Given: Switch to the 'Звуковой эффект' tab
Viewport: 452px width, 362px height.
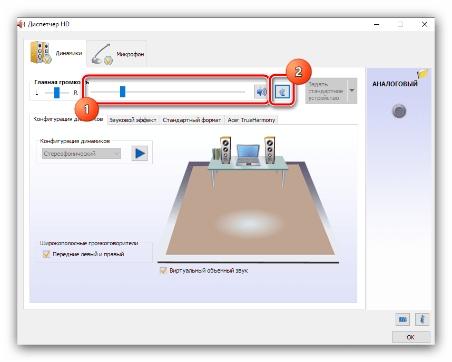Looking at the screenshot, I should pyautogui.click(x=133, y=120).
